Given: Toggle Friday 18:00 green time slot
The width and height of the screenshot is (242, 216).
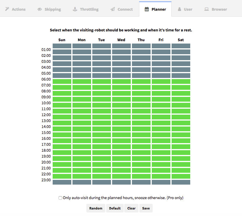Looking at the screenshot, I should click(x=161, y=153).
